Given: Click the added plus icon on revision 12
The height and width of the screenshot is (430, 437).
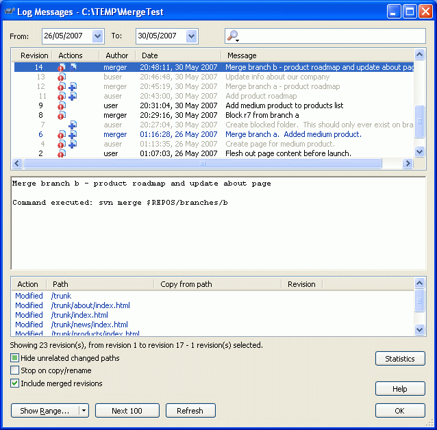Looking at the screenshot, I should click(73, 86).
